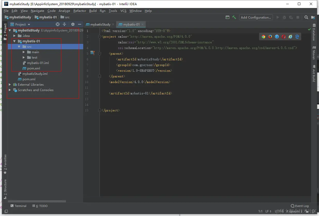This screenshot has width=319, height=216.
Task: Open the File menu
Action: (6, 11)
